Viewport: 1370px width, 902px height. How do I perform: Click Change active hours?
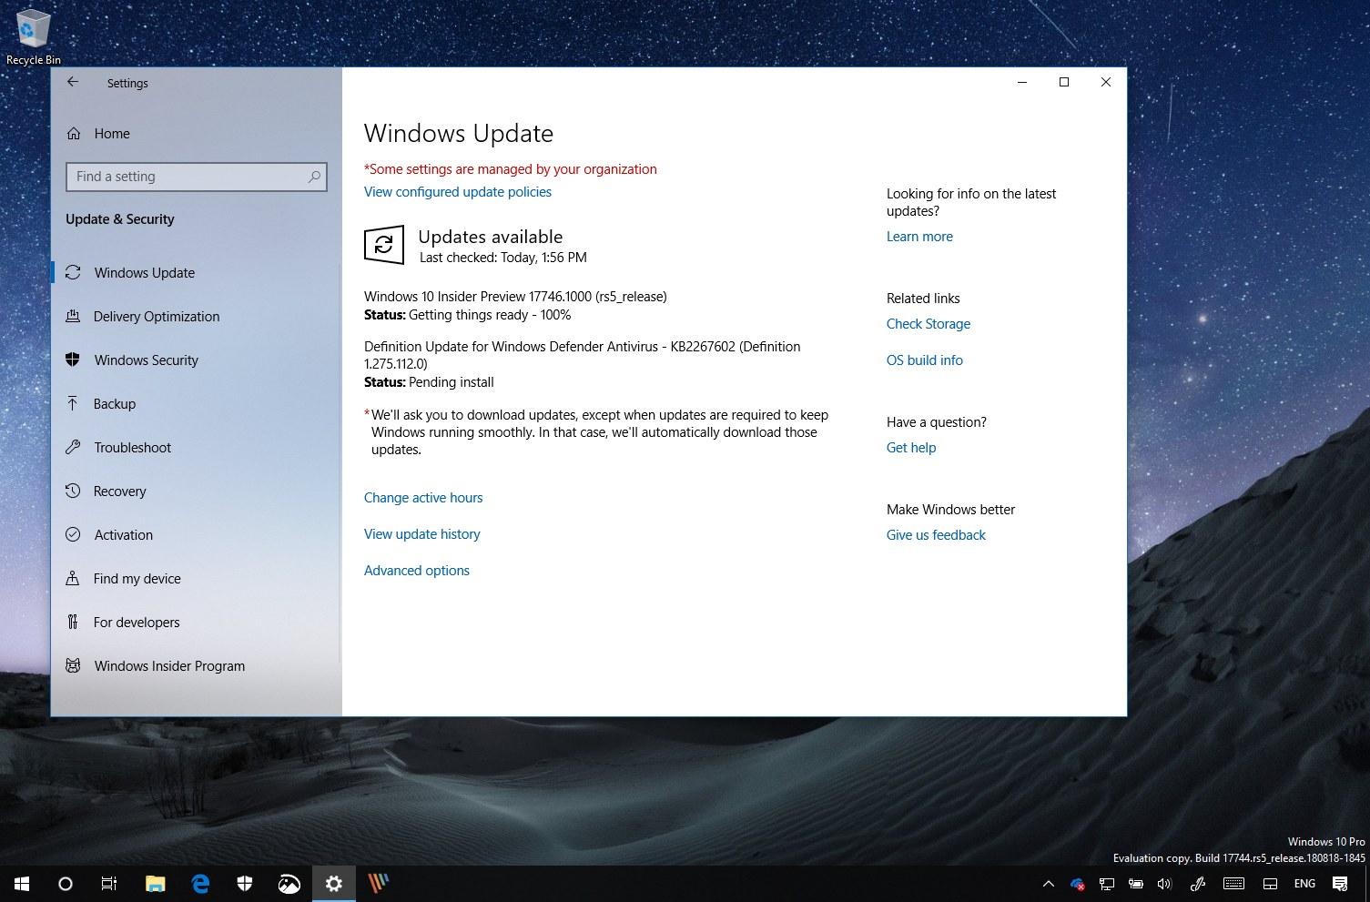pyautogui.click(x=423, y=497)
